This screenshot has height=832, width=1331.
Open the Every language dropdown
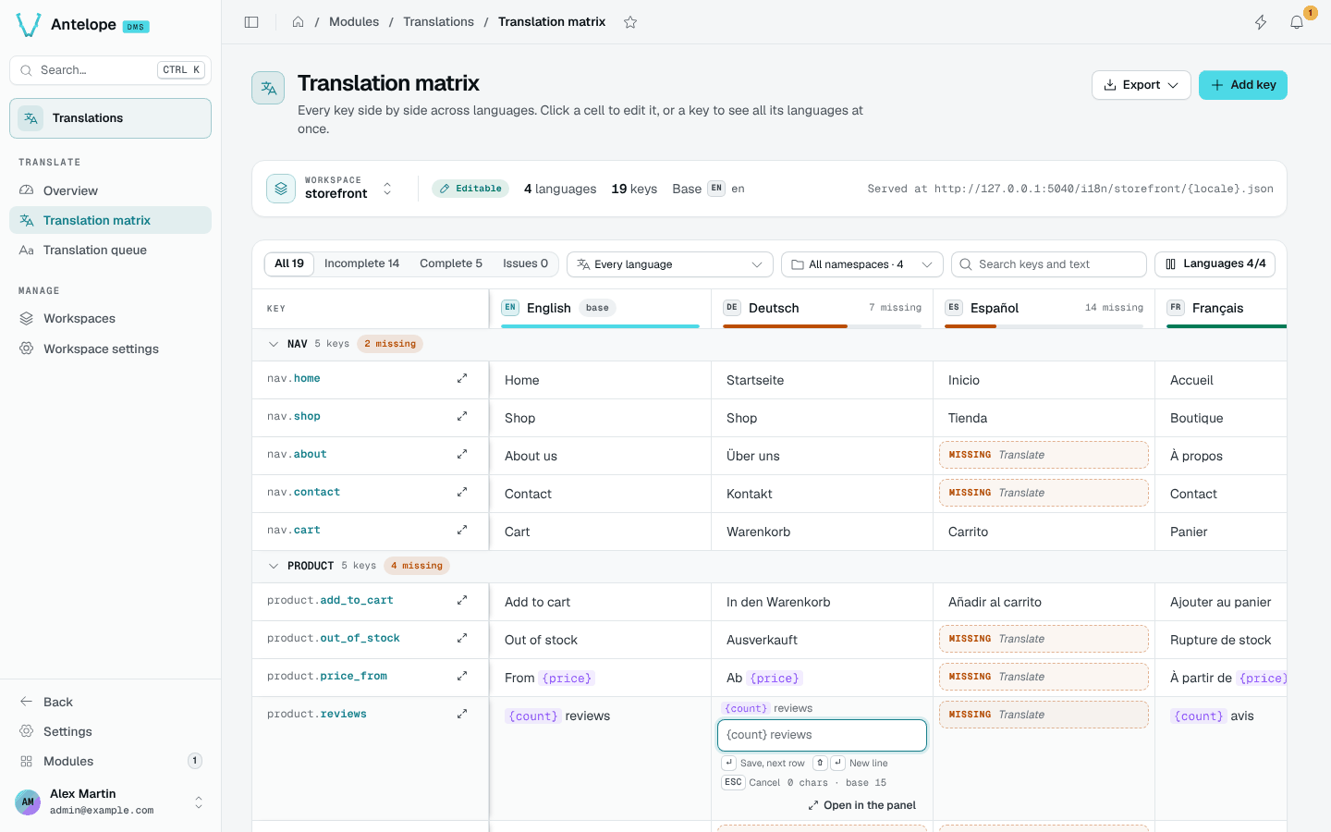coord(670,264)
